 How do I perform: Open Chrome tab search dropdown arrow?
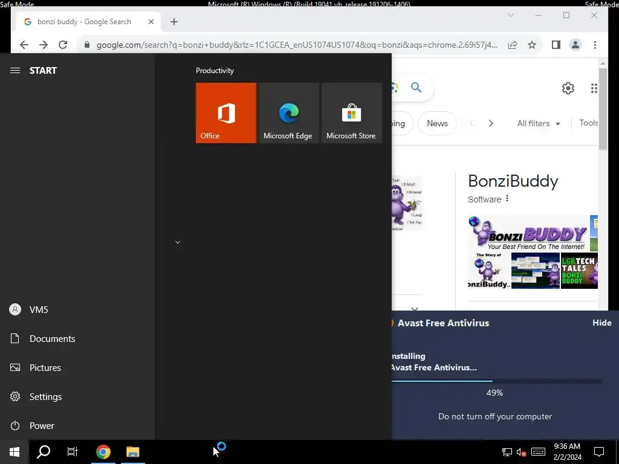click(x=510, y=15)
